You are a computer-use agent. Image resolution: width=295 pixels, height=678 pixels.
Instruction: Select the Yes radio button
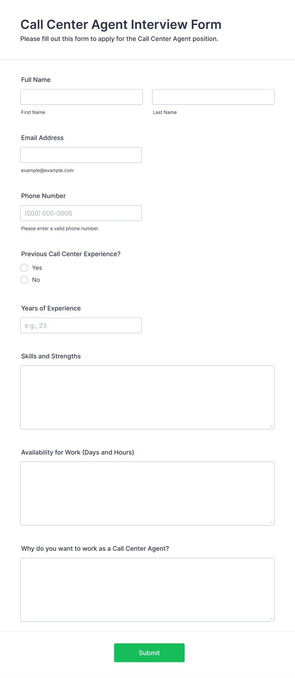24,268
